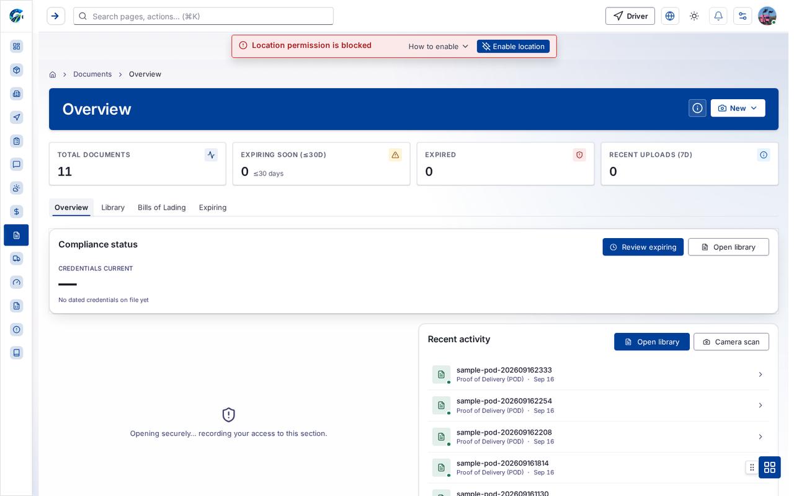This screenshot has height=496, width=794.
Task: Toggle the light/dark theme sun icon
Action: [694, 16]
